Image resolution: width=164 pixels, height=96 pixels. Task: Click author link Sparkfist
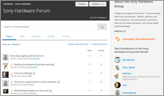pos(34,67)
